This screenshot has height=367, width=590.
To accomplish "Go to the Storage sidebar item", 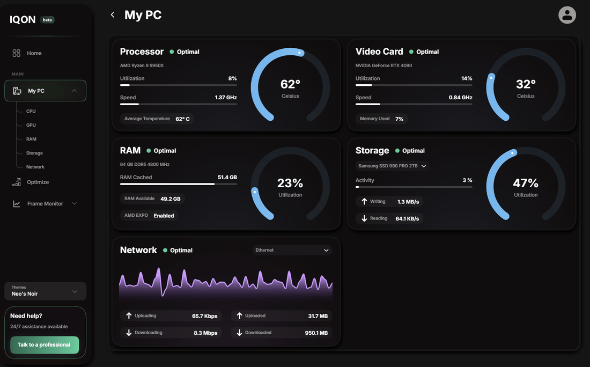I will pyautogui.click(x=34, y=153).
